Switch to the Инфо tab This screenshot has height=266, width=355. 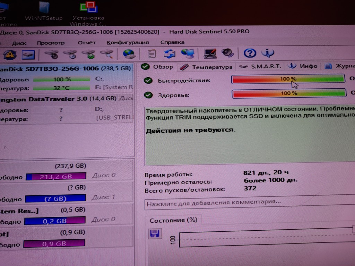[x=302, y=66]
